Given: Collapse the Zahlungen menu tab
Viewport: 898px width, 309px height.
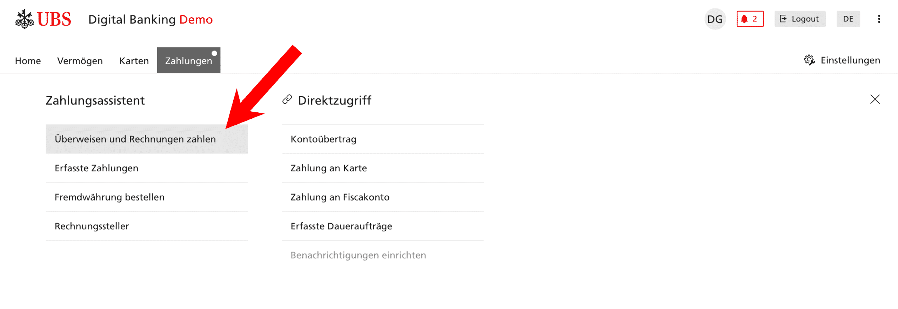Looking at the screenshot, I should pyautogui.click(x=189, y=60).
